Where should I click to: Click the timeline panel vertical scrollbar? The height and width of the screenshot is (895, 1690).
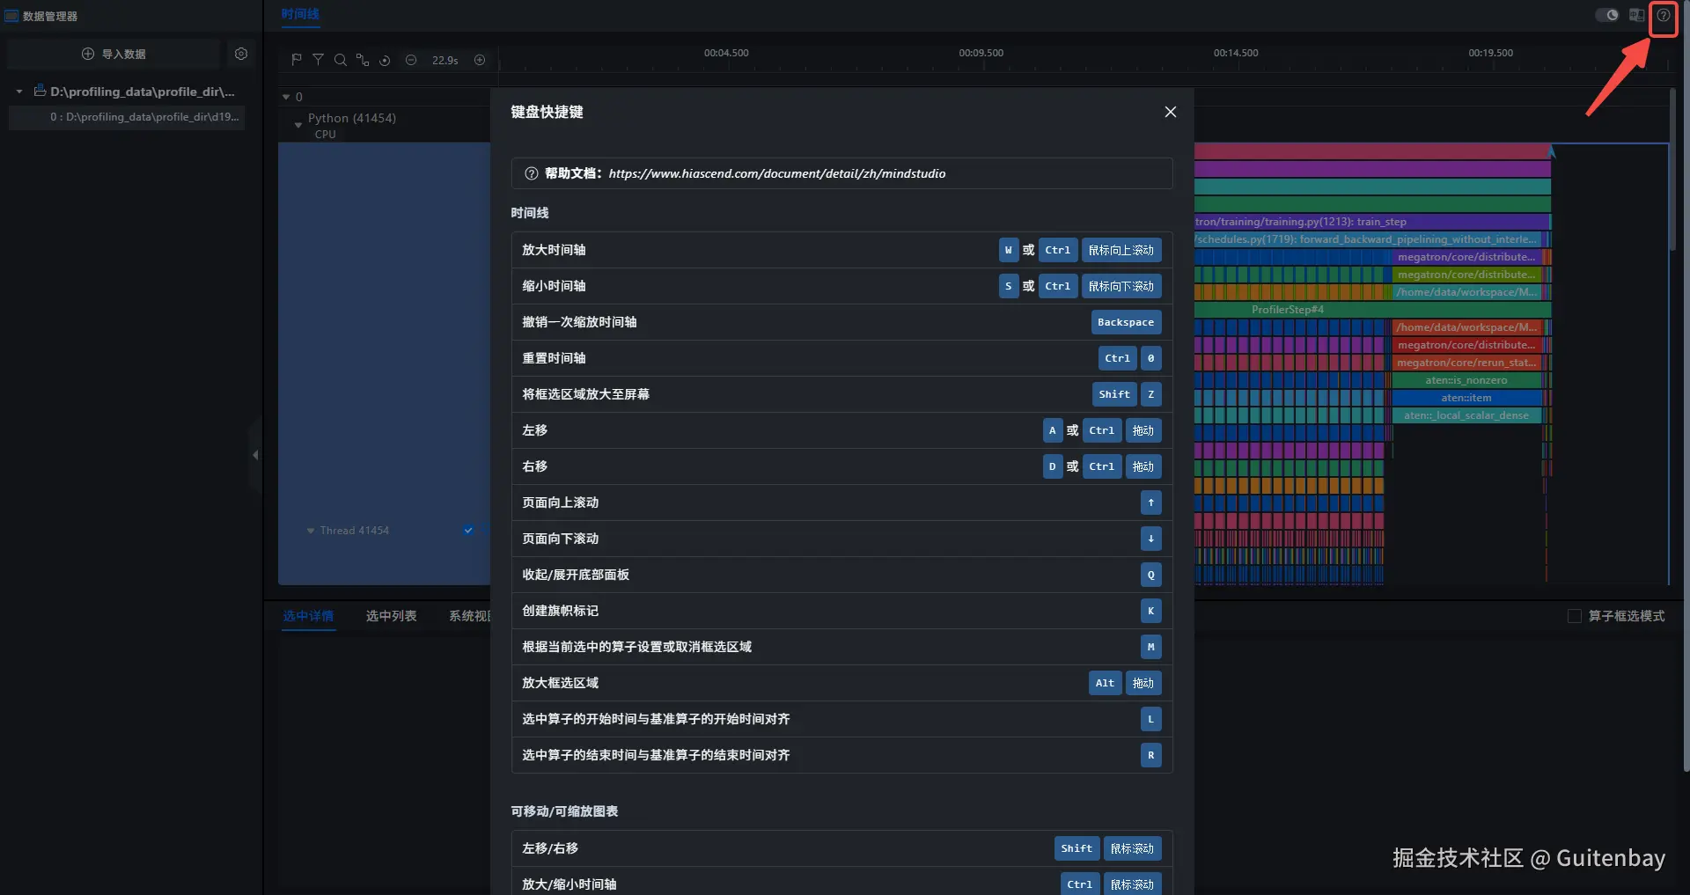click(x=1673, y=167)
